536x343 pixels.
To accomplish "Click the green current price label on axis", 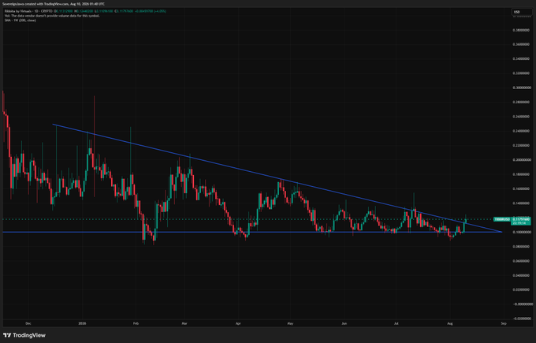I will tap(520, 221).
